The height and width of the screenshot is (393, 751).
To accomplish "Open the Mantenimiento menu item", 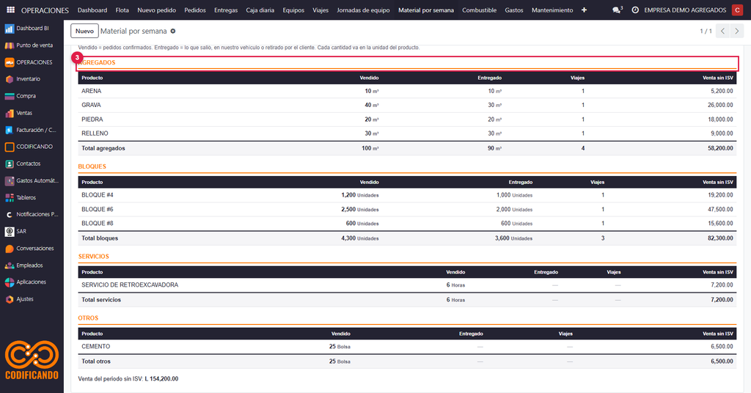I will (x=552, y=10).
